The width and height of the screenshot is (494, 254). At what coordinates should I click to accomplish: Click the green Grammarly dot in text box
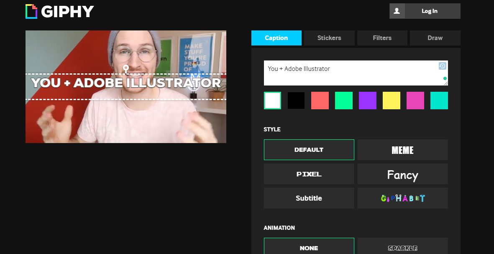445,78
